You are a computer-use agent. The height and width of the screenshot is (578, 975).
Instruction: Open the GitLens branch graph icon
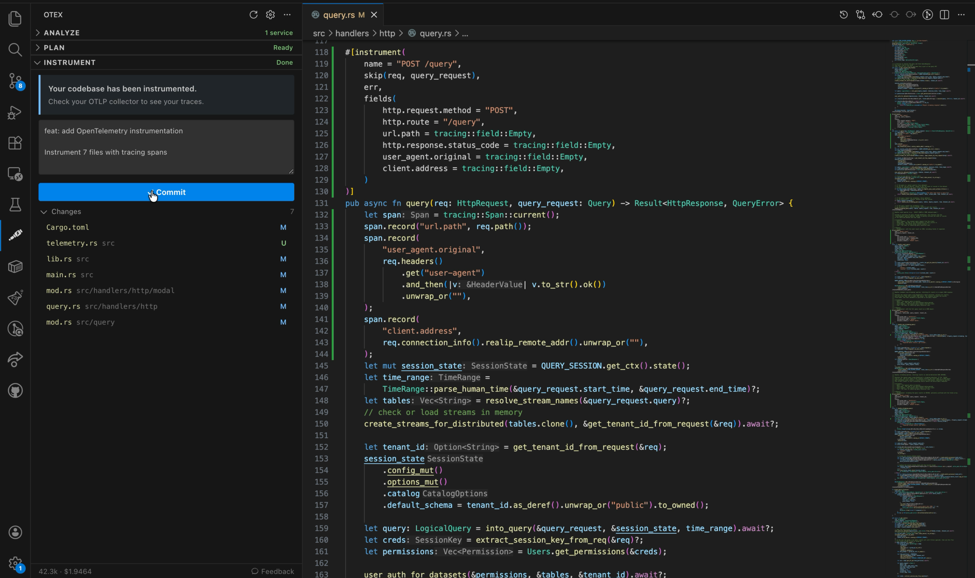point(928,15)
